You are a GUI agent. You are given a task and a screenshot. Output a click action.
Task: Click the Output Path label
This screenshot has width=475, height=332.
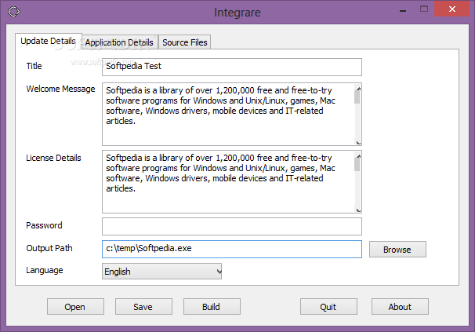click(x=49, y=248)
